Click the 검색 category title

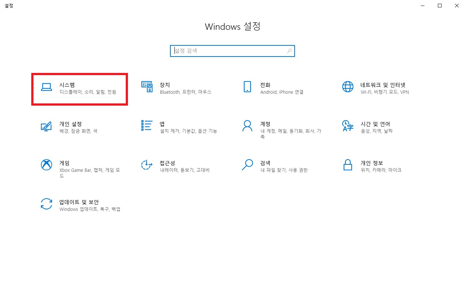tap(265, 163)
